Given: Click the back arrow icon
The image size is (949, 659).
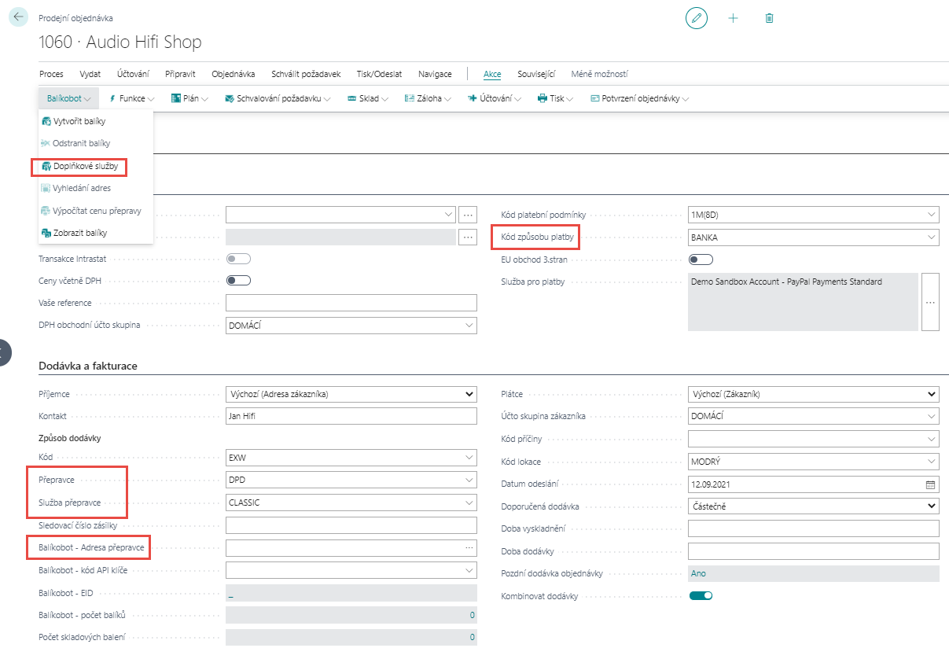Looking at the screenshot, I should tap(19, 17).
